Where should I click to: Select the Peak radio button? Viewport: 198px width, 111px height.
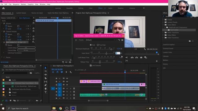coord(91,45)
